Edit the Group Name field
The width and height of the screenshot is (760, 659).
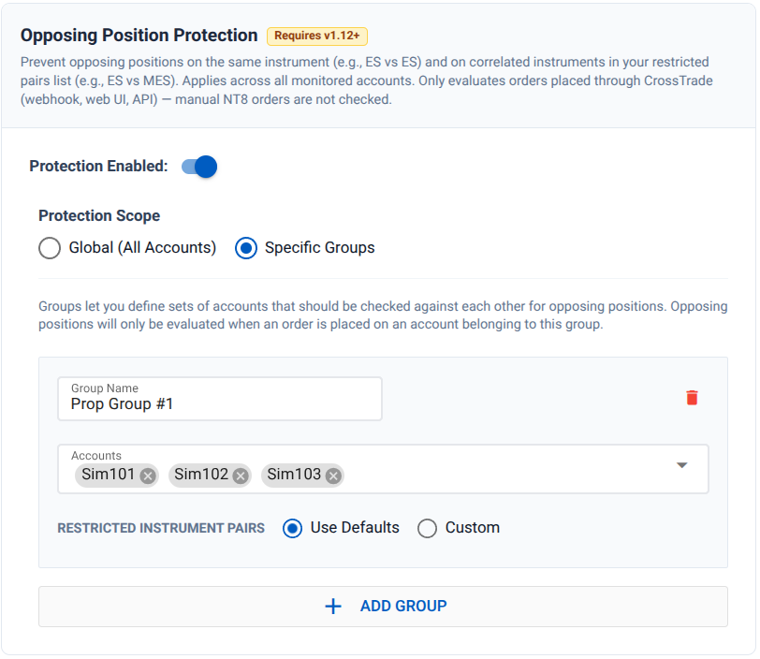(x=220, y=403)
